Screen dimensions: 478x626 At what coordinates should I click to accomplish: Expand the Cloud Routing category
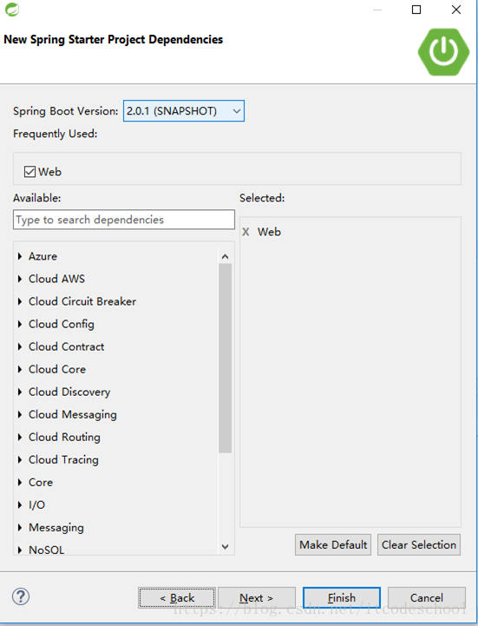[20, 438]
